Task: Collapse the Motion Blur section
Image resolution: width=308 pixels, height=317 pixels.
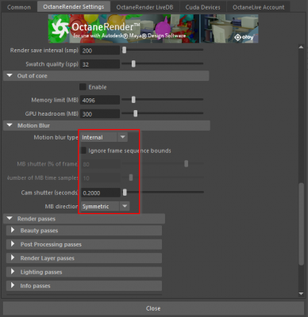Action: [x=10, y=125]
